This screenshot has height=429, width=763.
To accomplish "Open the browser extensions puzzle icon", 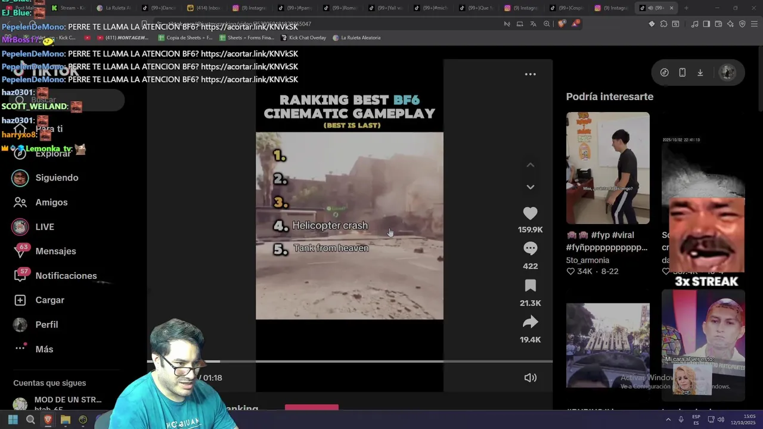I will click(x=663, y=24).
